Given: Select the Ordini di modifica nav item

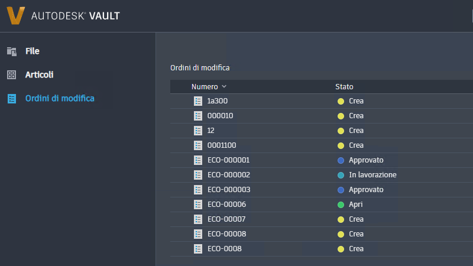Looking at the screenshot, I should click(59, 99).
